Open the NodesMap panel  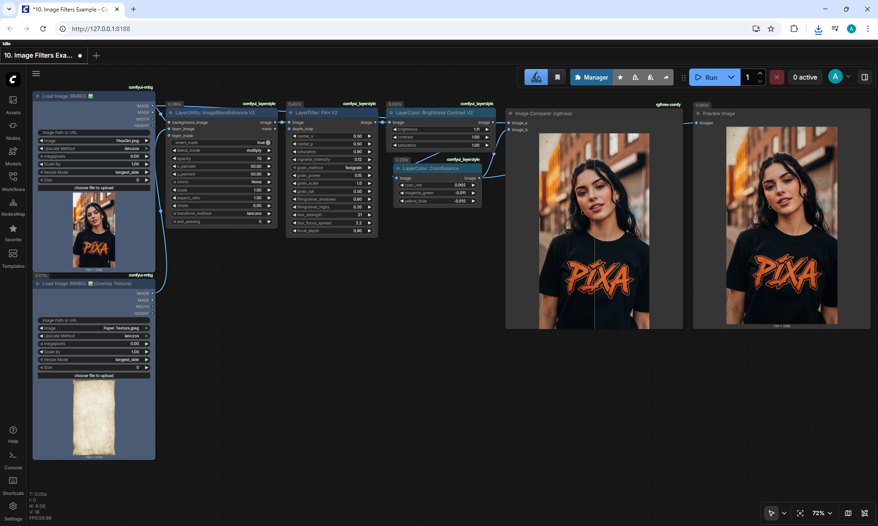tap(13, 207)
